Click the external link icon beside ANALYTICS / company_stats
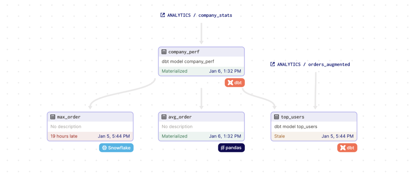The height and width of the screenshot is (173, 416). (163, 15)
